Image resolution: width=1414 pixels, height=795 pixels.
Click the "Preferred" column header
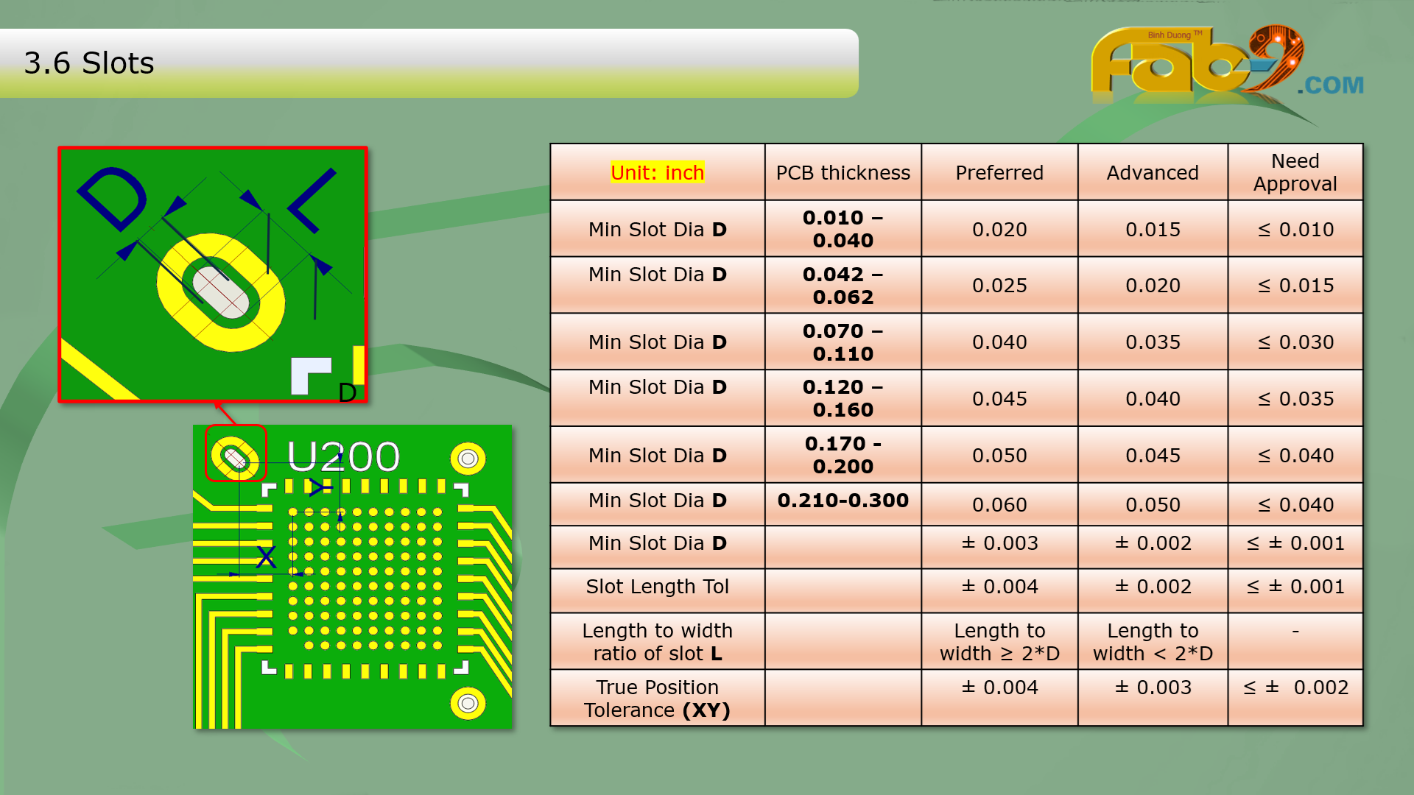[x=999, y=172]
